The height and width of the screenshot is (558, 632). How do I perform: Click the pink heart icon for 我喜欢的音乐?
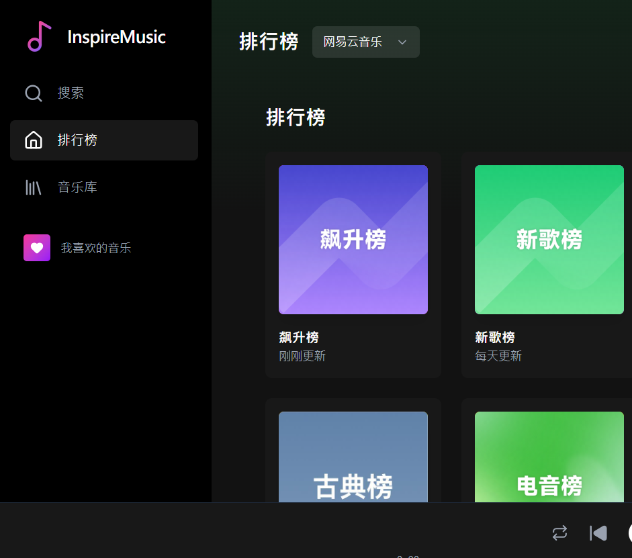point(36,247)
